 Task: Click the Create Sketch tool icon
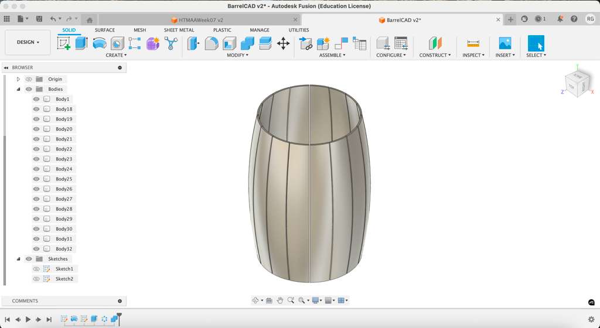(64, 43)
